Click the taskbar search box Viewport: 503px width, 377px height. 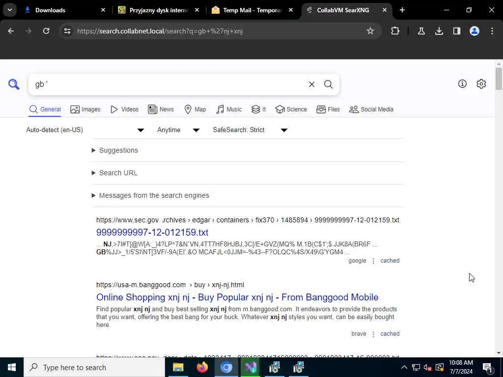(x=94, y=367)
